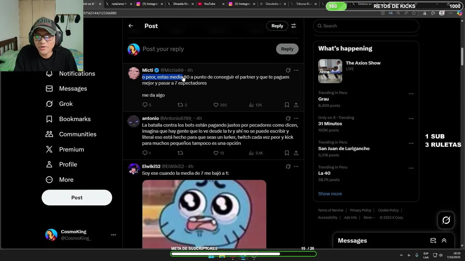Image resolution: width=465 pixels, height=261 pixels.
Task: Open More options in the sidebar
Action: point(60,180)
